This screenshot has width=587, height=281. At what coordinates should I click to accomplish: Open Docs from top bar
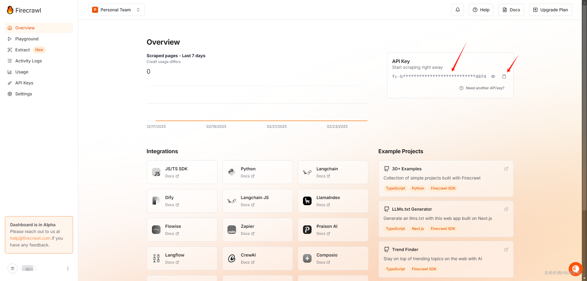pos(511,10)
